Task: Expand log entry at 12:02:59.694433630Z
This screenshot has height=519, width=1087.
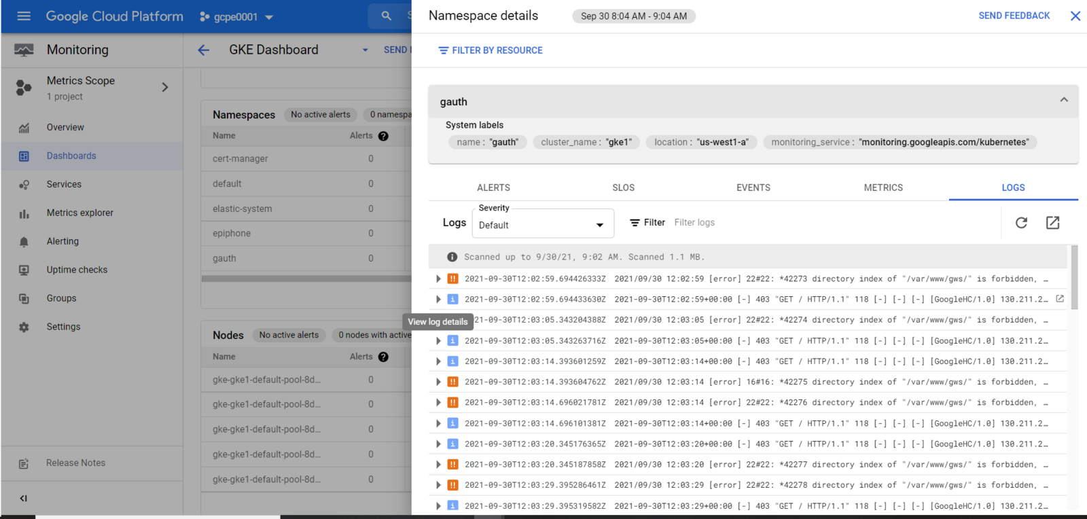Action: pos(438,299)
